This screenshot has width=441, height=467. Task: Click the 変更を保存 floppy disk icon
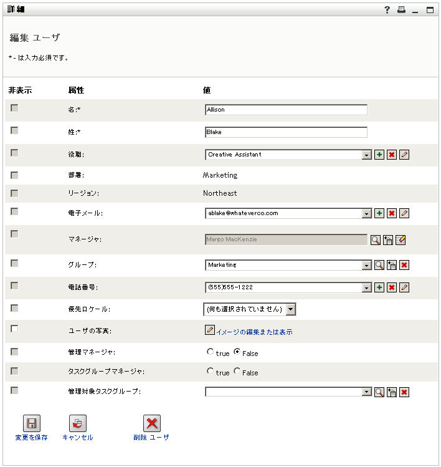(x=32, y=423)
